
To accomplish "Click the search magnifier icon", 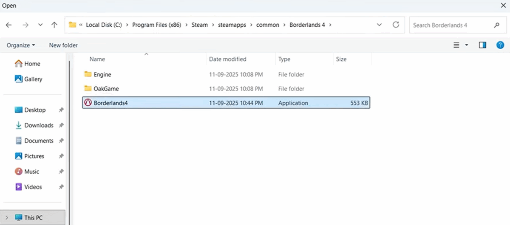I will 496,25.
